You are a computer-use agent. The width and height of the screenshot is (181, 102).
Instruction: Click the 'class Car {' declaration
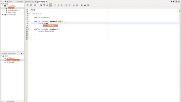36,14
